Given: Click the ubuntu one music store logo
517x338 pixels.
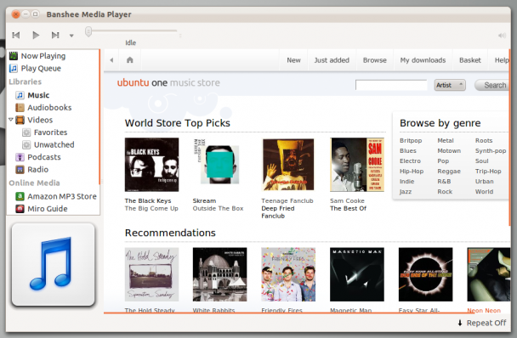Looking at the screenshot, I should 168,82.
